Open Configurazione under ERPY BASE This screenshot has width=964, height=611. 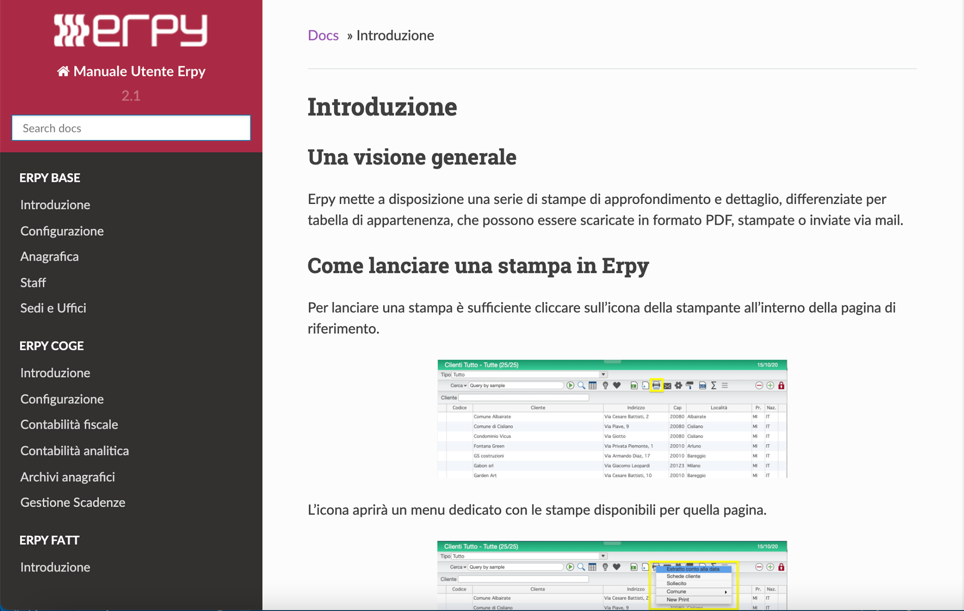pos(62,231)
